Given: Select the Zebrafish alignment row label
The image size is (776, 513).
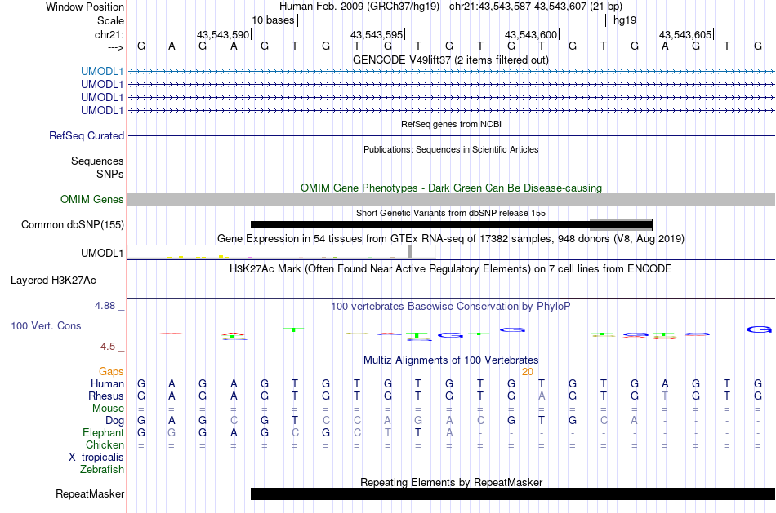Looking at the screenshot, I should click(x=102, y=470).
